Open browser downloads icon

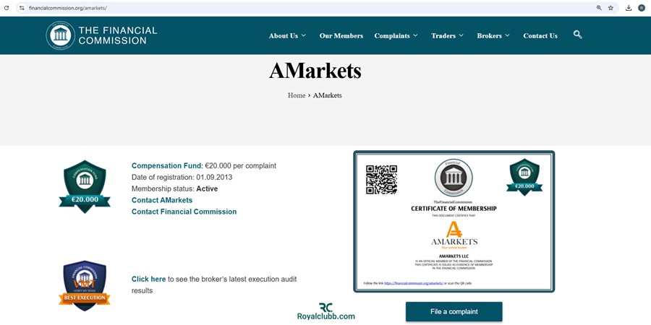point(629,8)
